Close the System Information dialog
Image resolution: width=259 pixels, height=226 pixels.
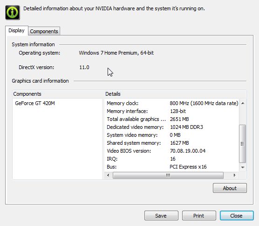tap(237, 216)
